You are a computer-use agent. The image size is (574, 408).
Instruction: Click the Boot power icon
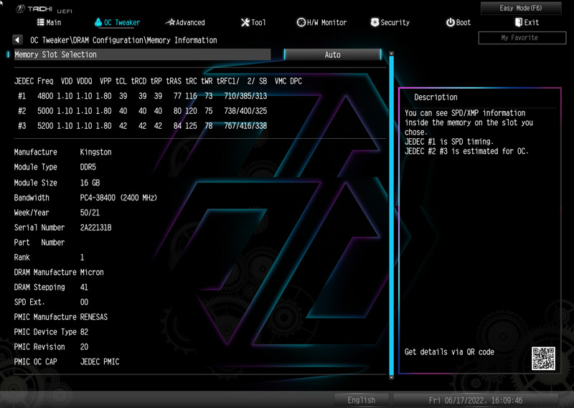pyautogui.click(x=451, y=22)
